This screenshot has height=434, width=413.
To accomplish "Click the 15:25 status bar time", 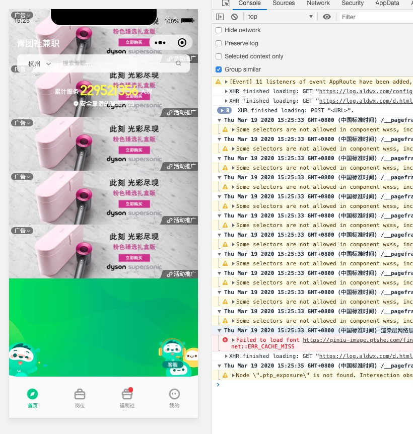I will point(22,21).
